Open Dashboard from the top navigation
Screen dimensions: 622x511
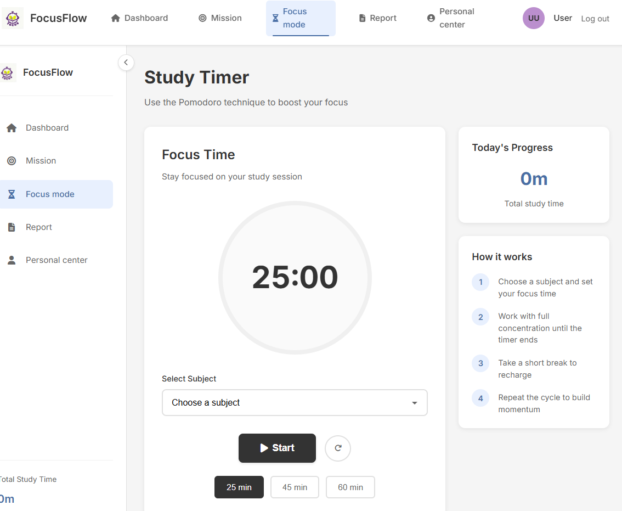pos(140,18)
